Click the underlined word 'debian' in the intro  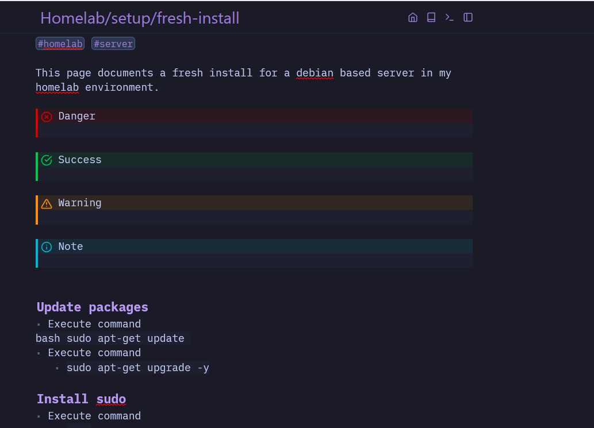(315, 73)
